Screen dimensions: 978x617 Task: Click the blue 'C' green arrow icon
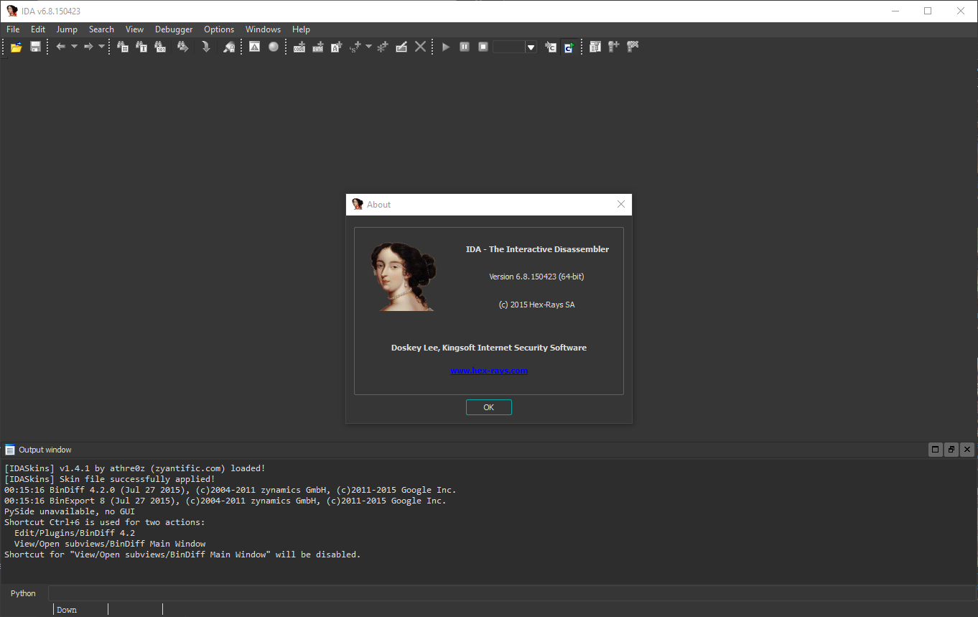pos(569,47)
